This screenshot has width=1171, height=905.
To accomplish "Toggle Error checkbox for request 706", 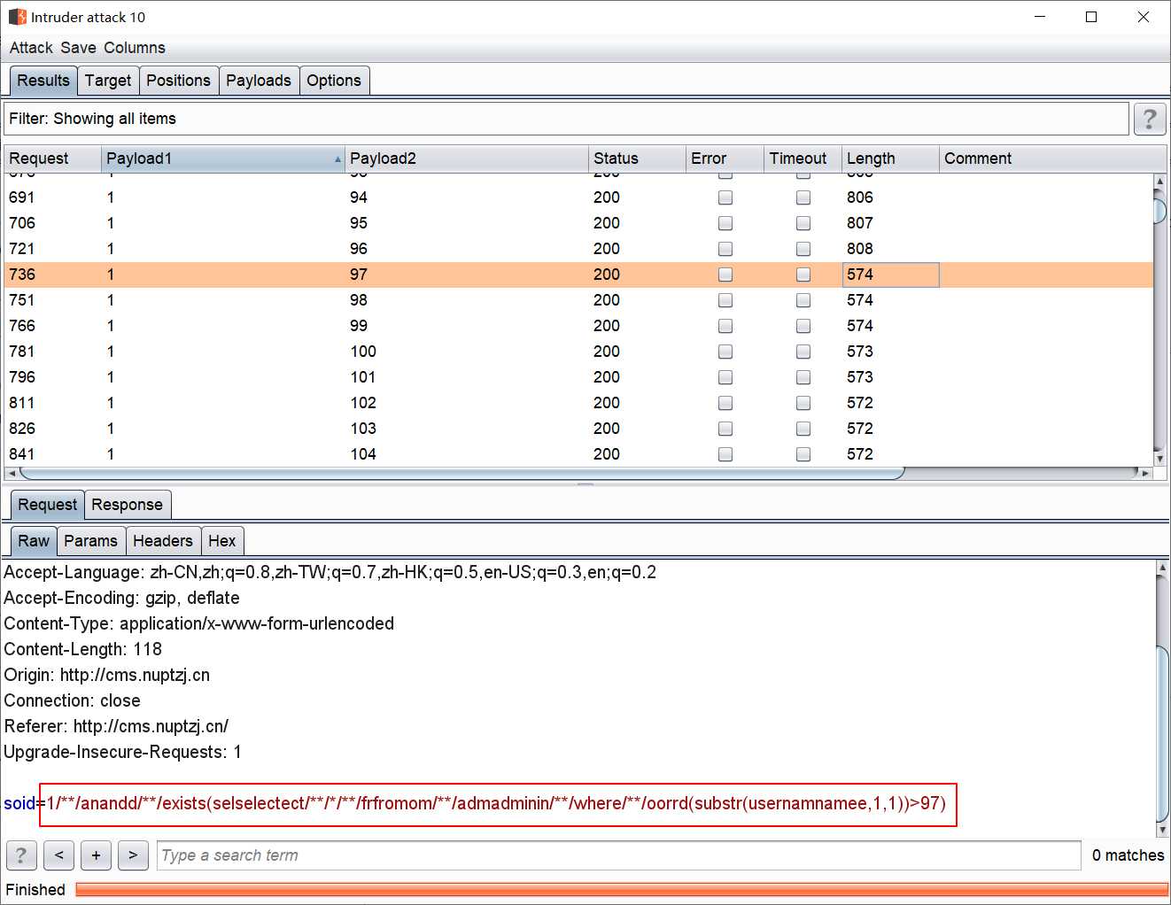I will 725,223.
